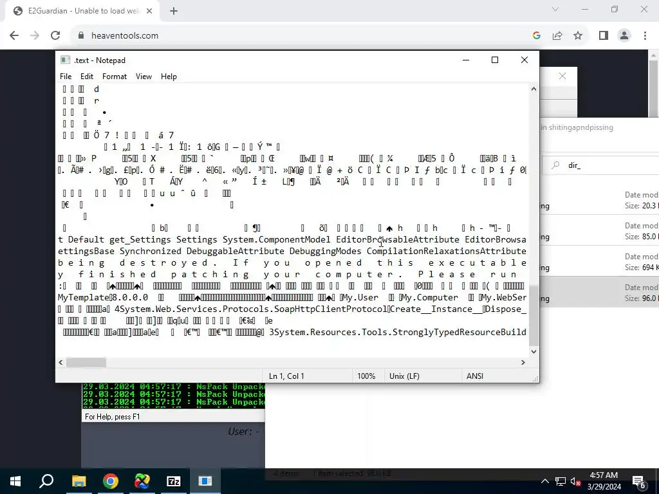This screenshot has height=494, width=659.
Task: Maximize the Notepad window
Action: 495,60
